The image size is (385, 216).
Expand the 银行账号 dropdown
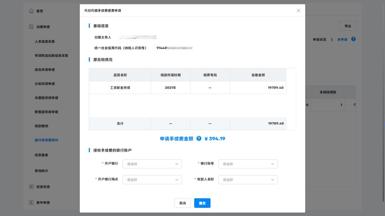(248, 164)
